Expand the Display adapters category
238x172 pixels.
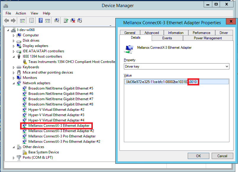coord(14,46)
